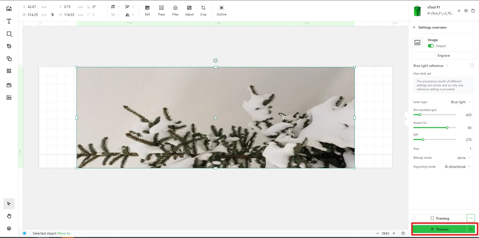
Task: Expand the align objects dropdown
Action: (130, 7)
